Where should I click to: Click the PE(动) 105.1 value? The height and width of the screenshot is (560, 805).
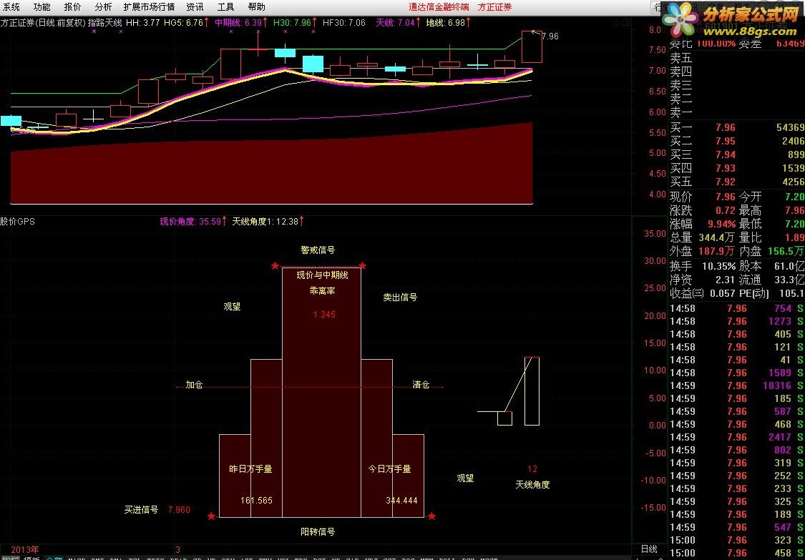793,294
